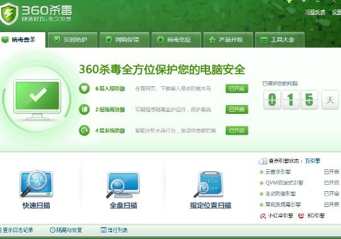The image size is (341, 239).
Task: Click the 全盘扫描 label
Action: pos(124,206)
